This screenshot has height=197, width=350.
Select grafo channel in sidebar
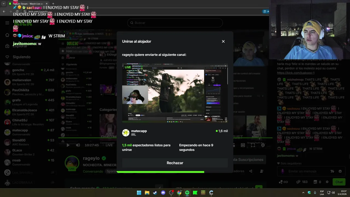(29, 102)
